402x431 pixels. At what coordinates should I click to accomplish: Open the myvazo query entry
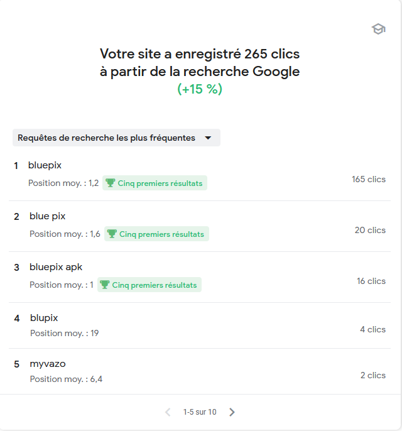coord(48,364)
